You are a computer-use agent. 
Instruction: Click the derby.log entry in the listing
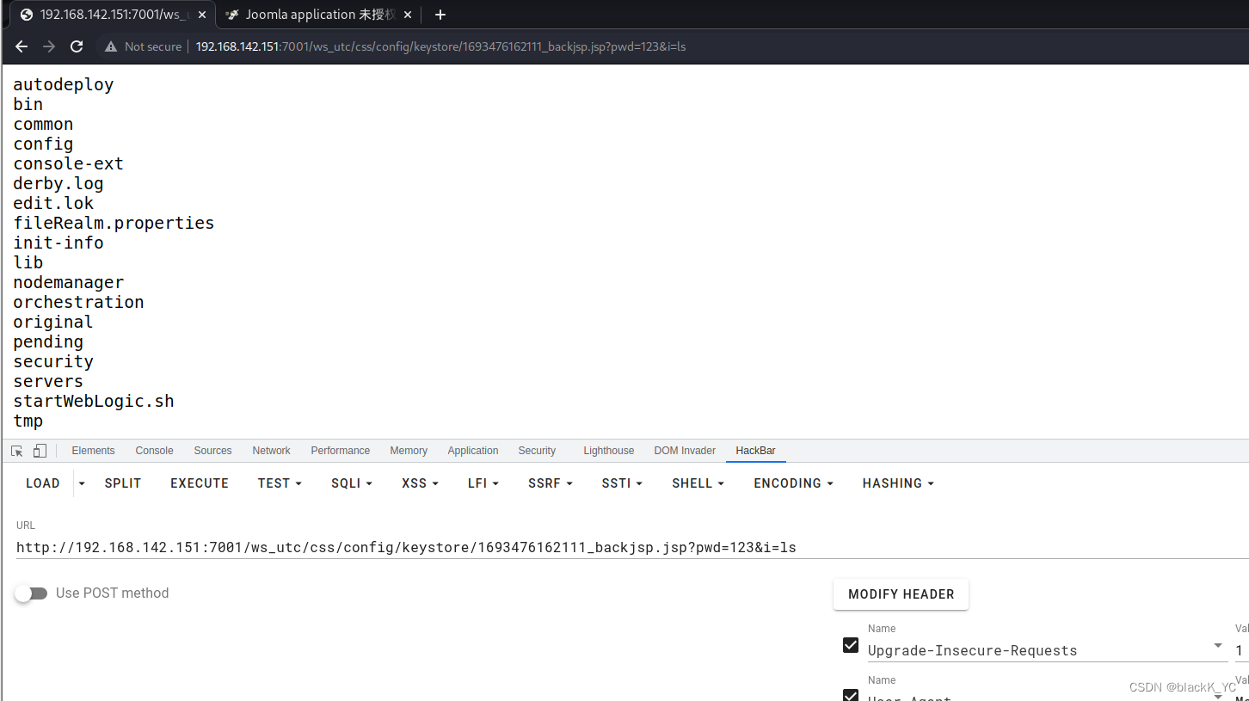(x=58, y=183)
